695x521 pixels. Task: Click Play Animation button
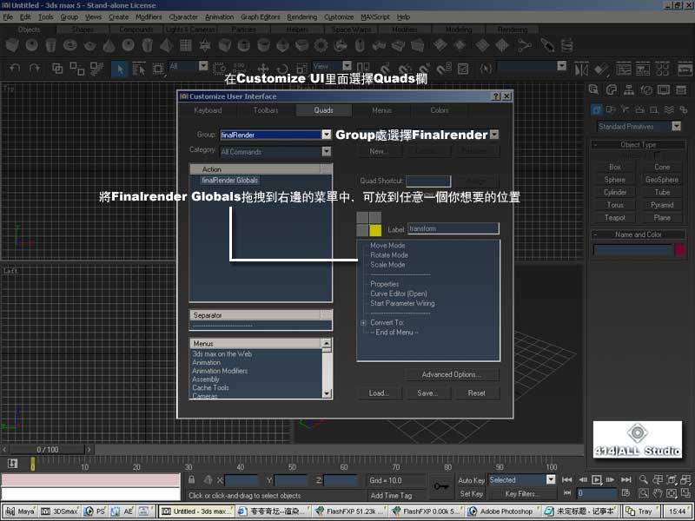[597, 480]
